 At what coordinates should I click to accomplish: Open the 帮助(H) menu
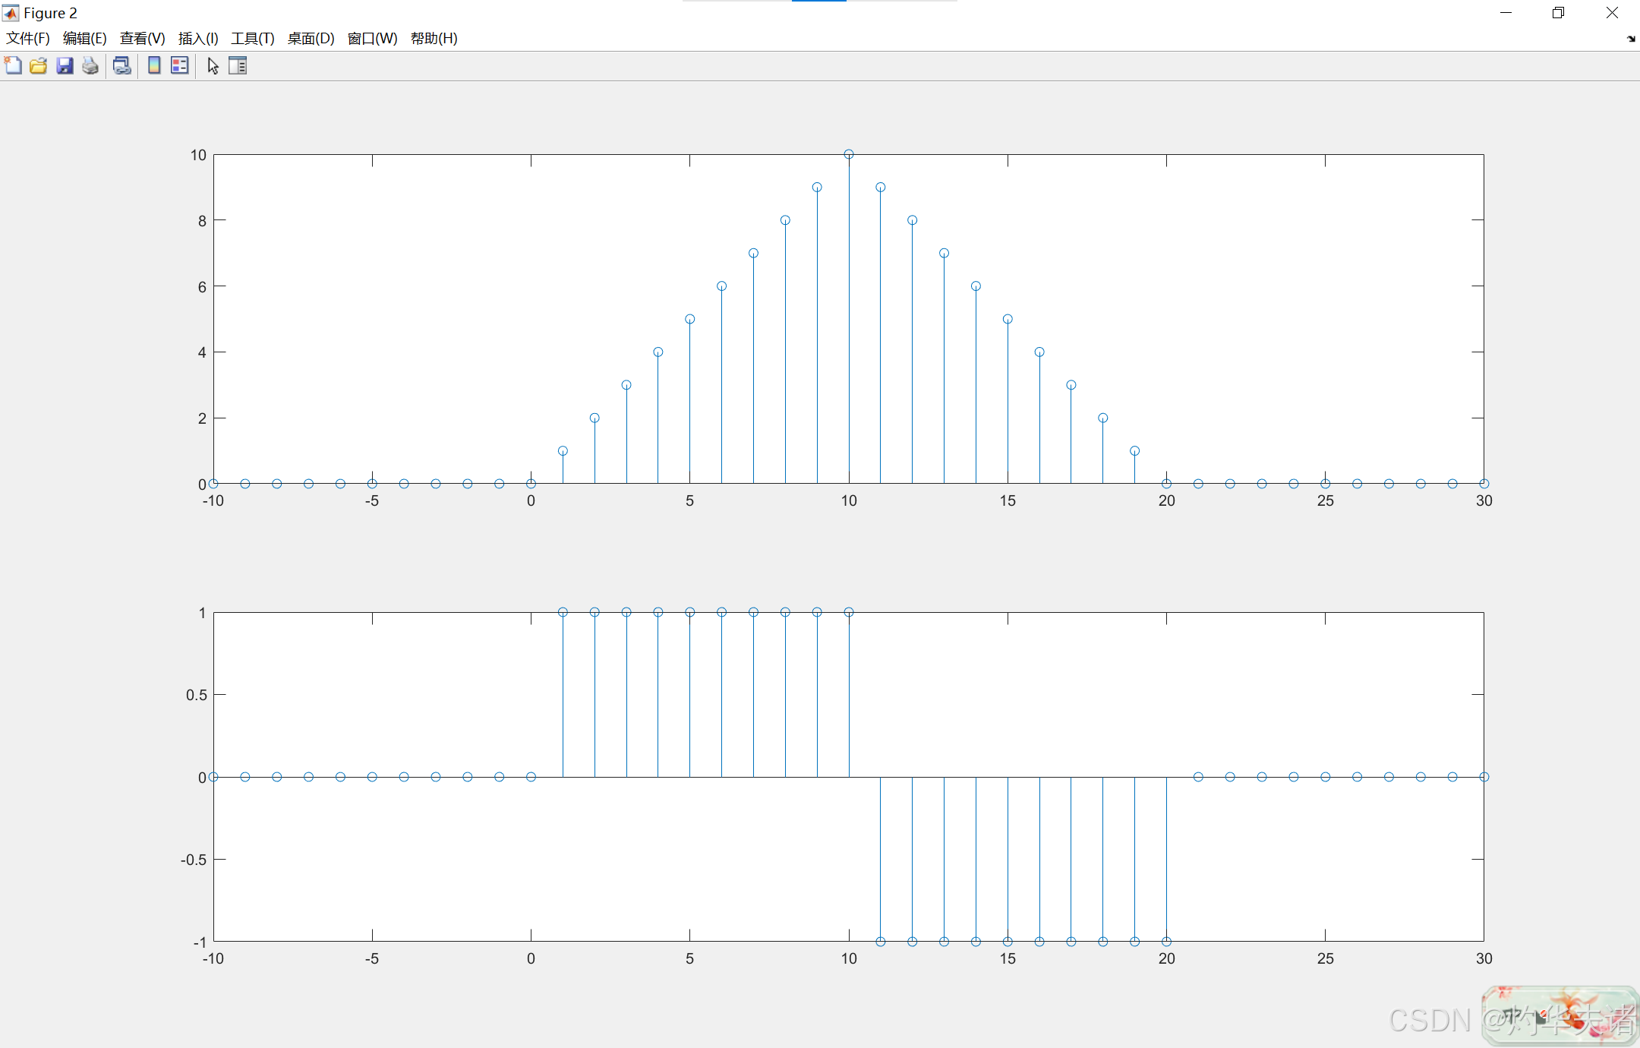434,39
